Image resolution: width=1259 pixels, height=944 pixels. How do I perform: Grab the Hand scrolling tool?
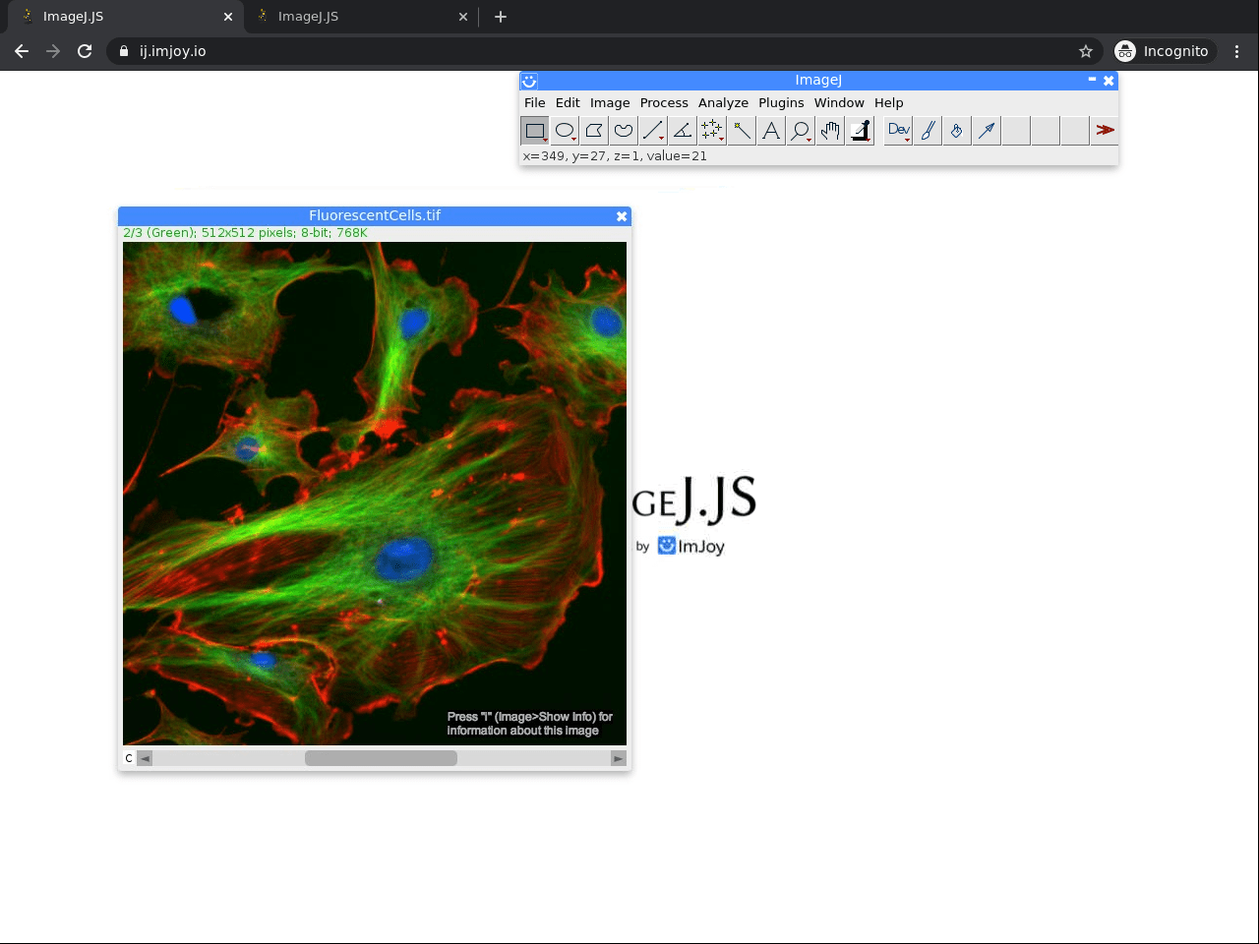click(829, 130)
